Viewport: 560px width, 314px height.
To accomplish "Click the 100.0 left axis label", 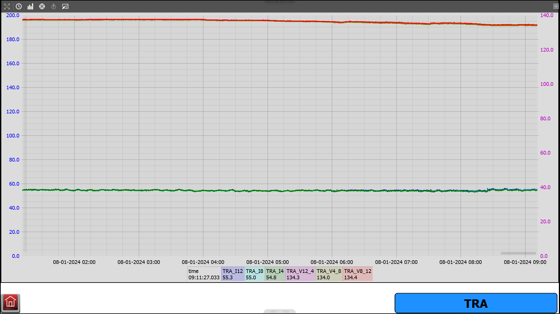I will point(13,136).
